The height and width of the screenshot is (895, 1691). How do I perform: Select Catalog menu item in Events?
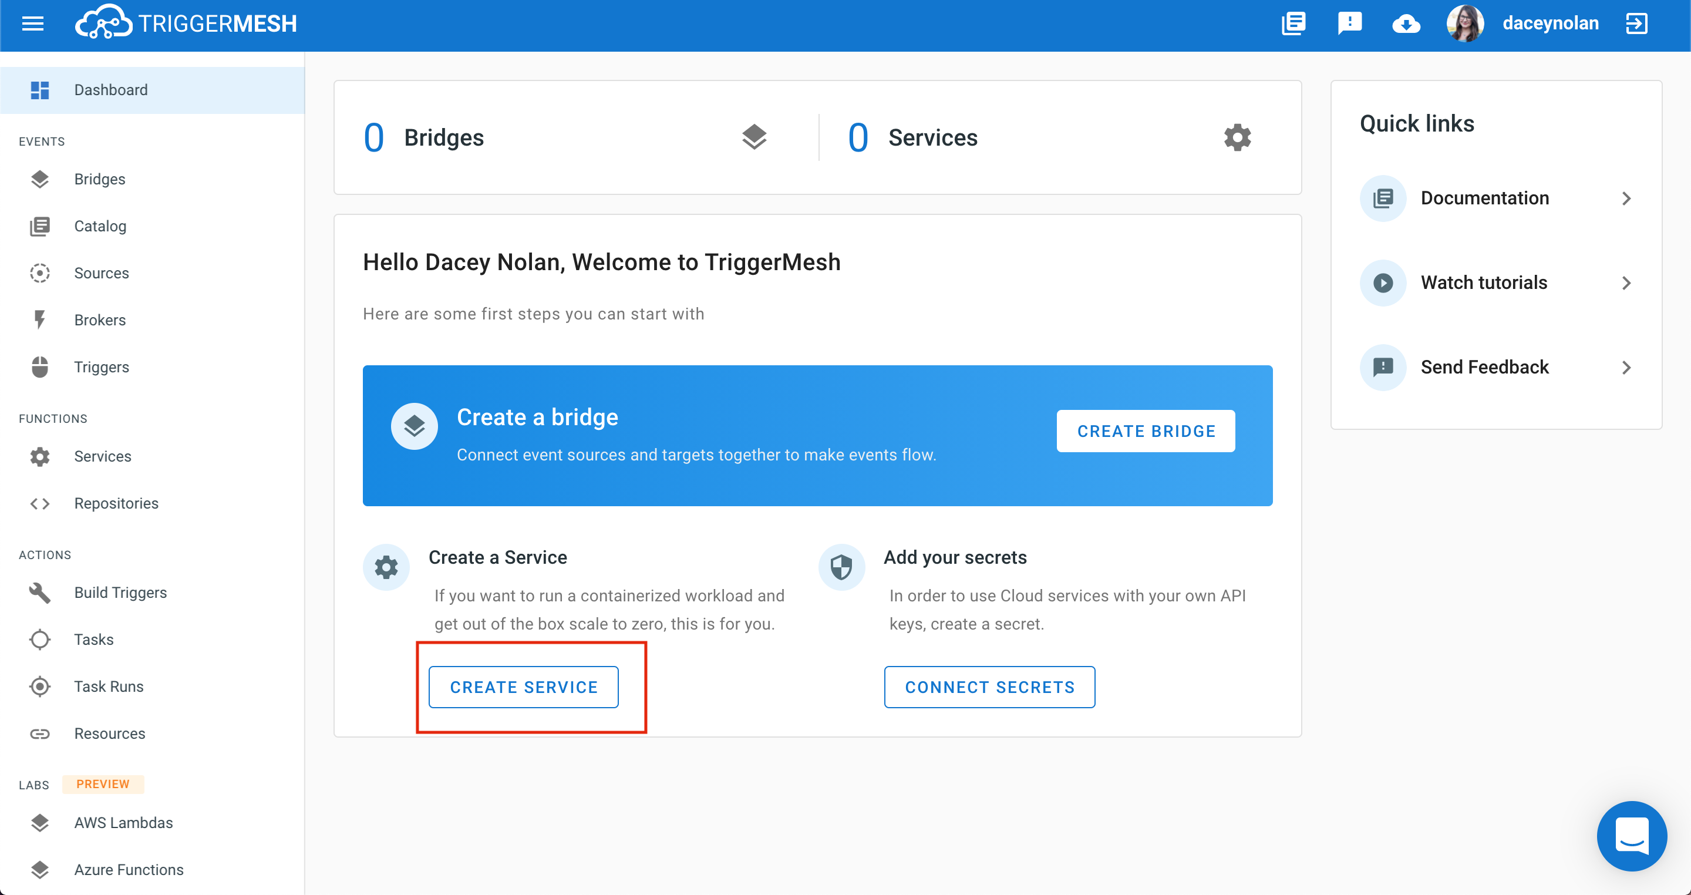point(99,226)
